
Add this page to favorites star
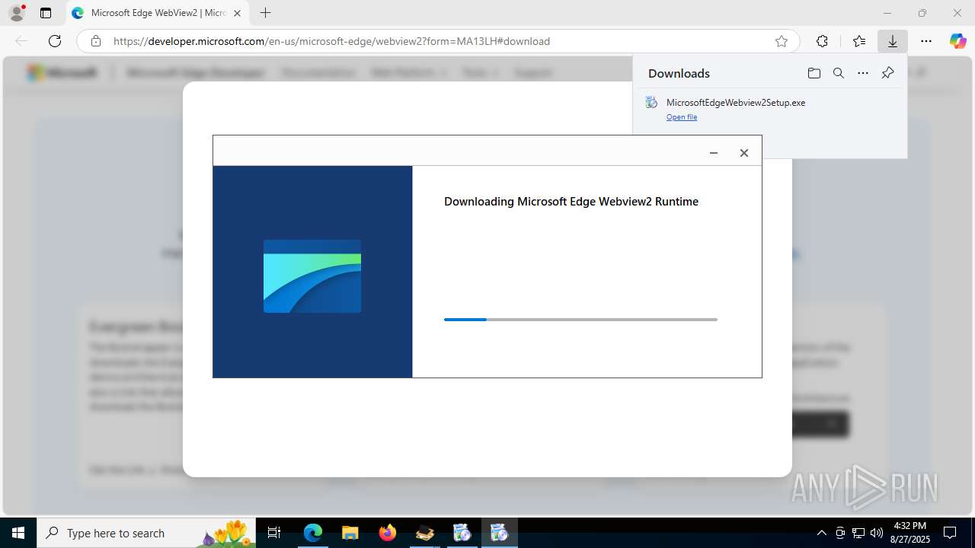[x=782, y=41]
